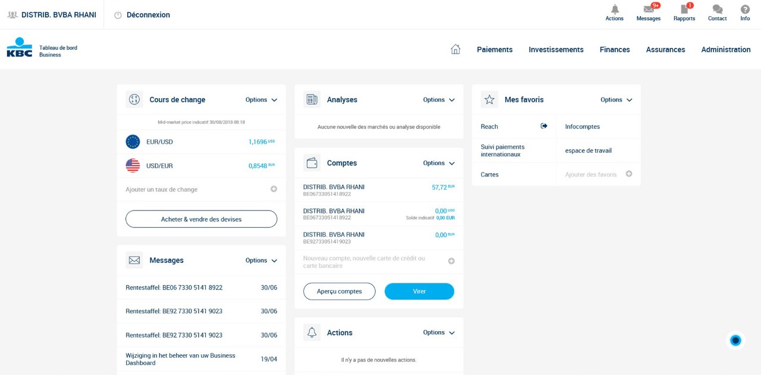Open the Rapports document icon
Image resolution: width=761 pixels, height=375 pixels.
coord(684,10)
